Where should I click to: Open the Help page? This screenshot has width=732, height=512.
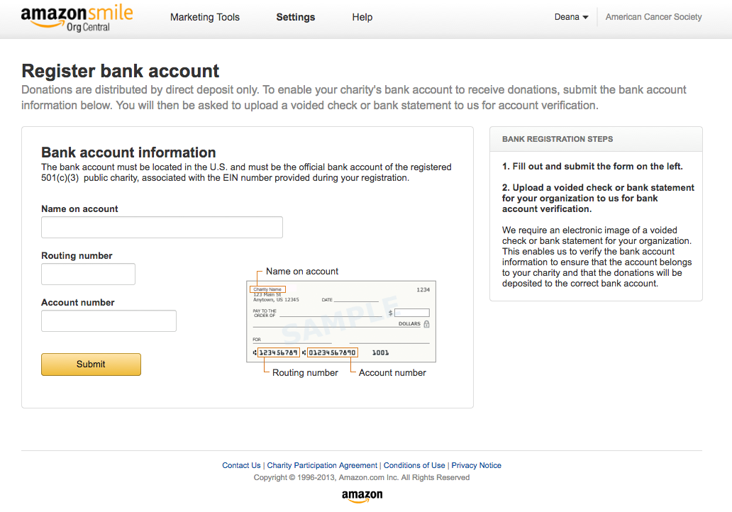[x=362, y=17]
